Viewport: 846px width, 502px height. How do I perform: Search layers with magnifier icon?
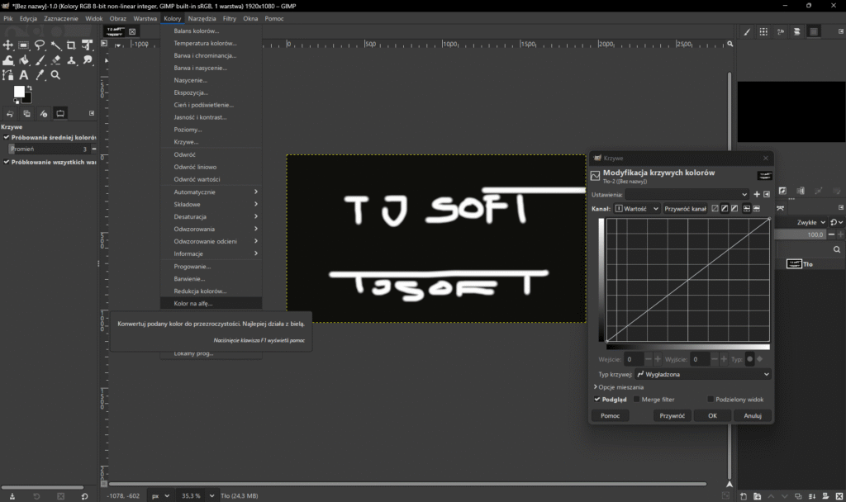pos(837,249)
